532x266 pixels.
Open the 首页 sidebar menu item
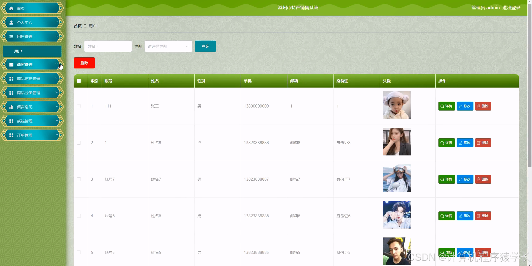[x=32, y=8]
